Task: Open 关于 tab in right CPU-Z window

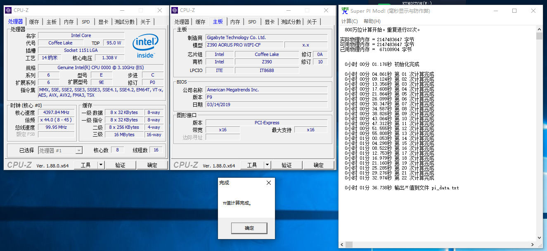Action: click(x=312, y=22)
